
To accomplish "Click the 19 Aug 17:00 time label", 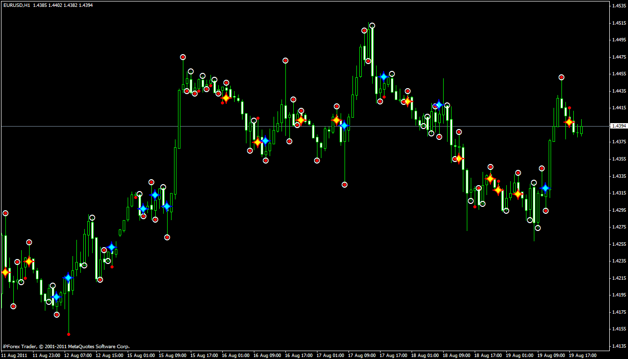I will coord(583,355).
